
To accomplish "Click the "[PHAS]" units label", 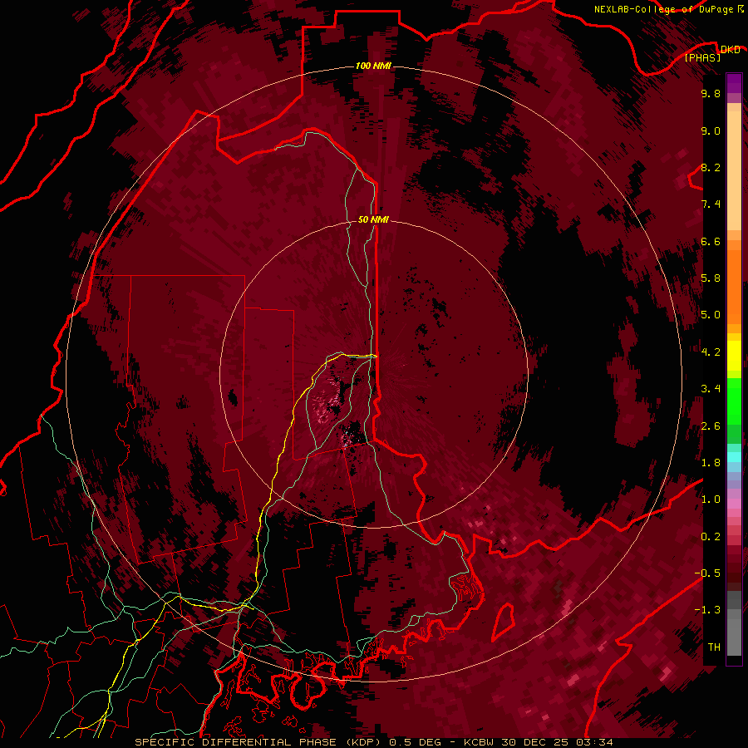I will (x=702, y=57).
